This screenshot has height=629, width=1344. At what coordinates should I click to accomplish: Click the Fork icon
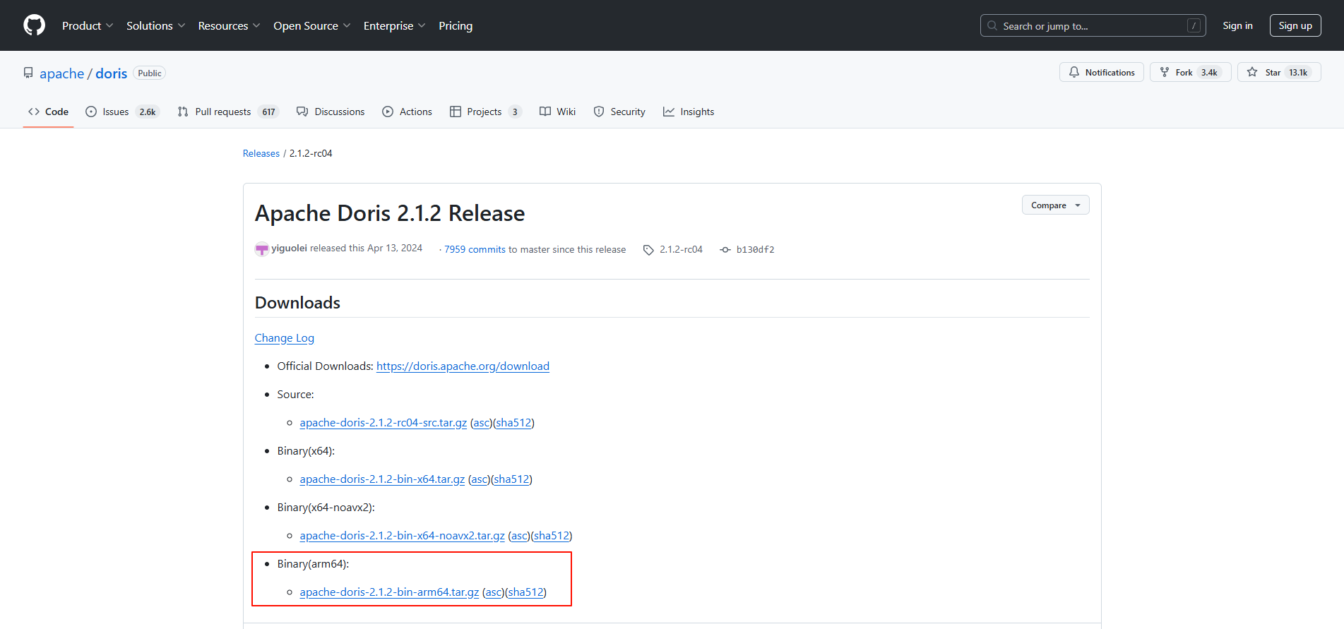1165,72
